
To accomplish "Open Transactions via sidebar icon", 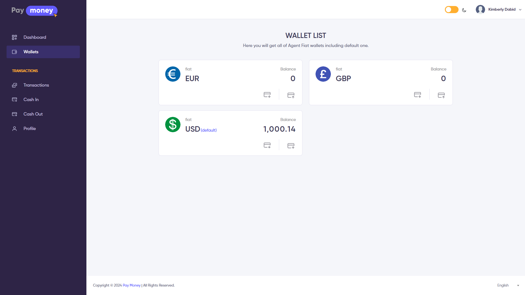I will [x=14, y=85].
